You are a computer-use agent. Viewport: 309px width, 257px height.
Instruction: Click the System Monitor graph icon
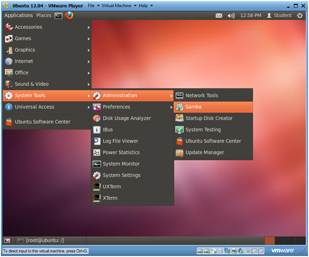pos(97,164)
